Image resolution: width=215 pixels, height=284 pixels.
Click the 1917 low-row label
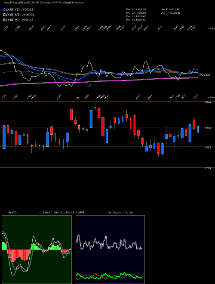(x=196, y=97)
